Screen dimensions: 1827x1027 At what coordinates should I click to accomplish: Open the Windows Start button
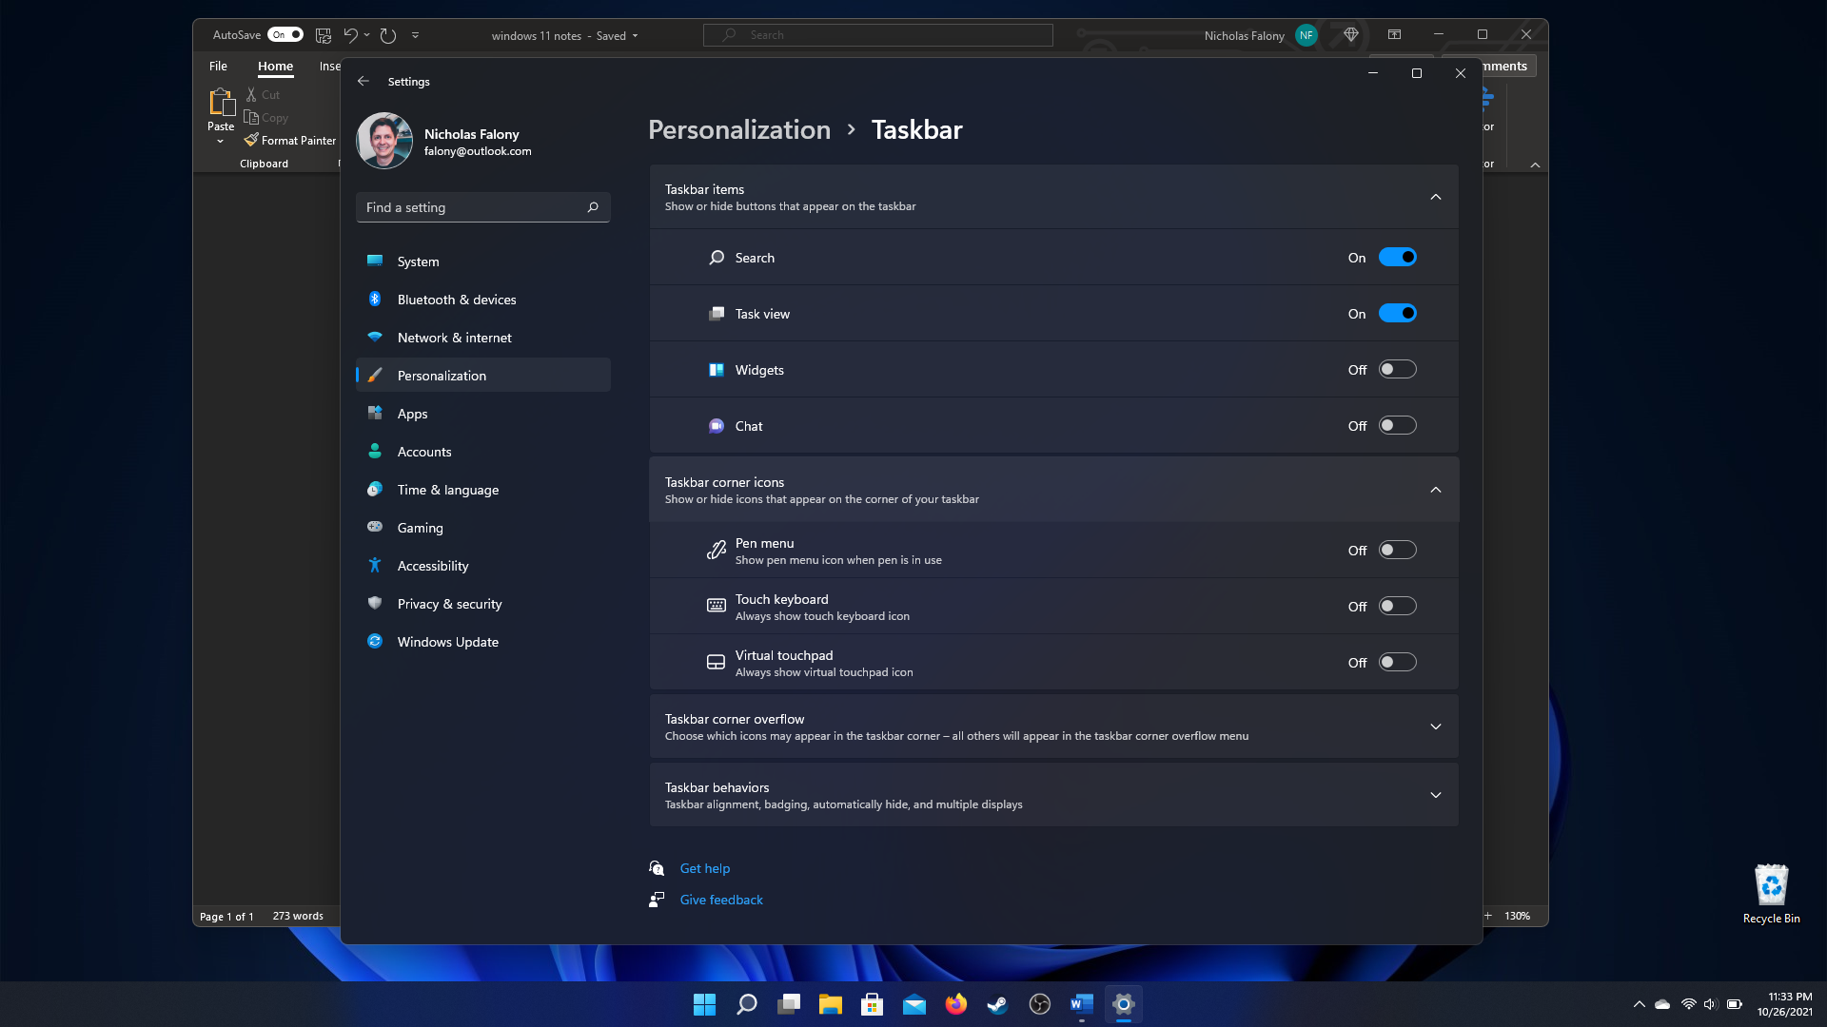click(704, 1004)
